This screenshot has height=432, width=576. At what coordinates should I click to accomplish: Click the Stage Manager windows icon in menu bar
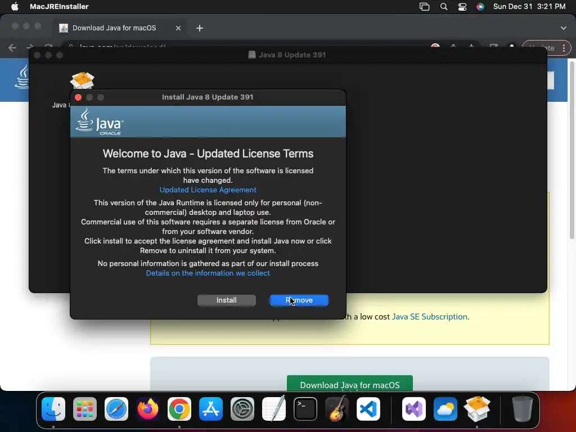(424, 7)
